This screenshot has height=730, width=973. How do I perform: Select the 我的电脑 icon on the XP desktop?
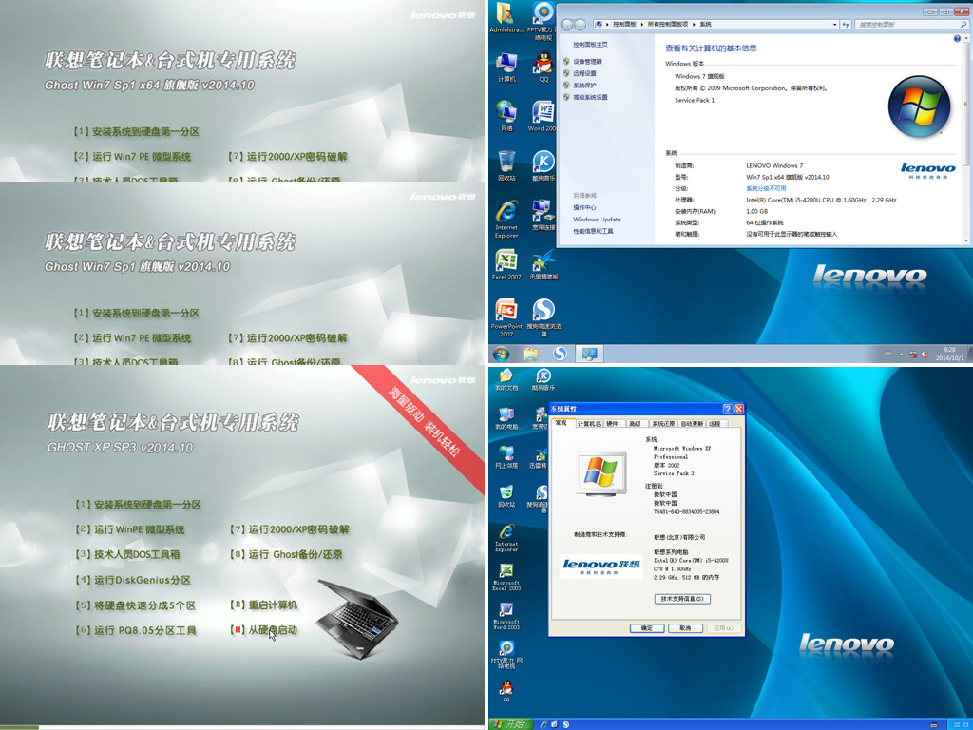click(x=506, y=419)
